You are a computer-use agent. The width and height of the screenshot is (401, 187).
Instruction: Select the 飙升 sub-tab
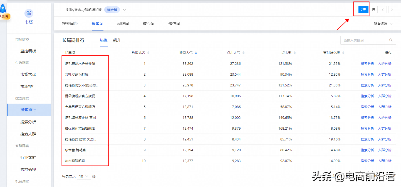pos(117,40)
